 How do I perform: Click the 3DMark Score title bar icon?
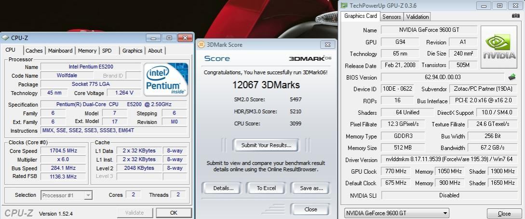(x=201, y=44)
